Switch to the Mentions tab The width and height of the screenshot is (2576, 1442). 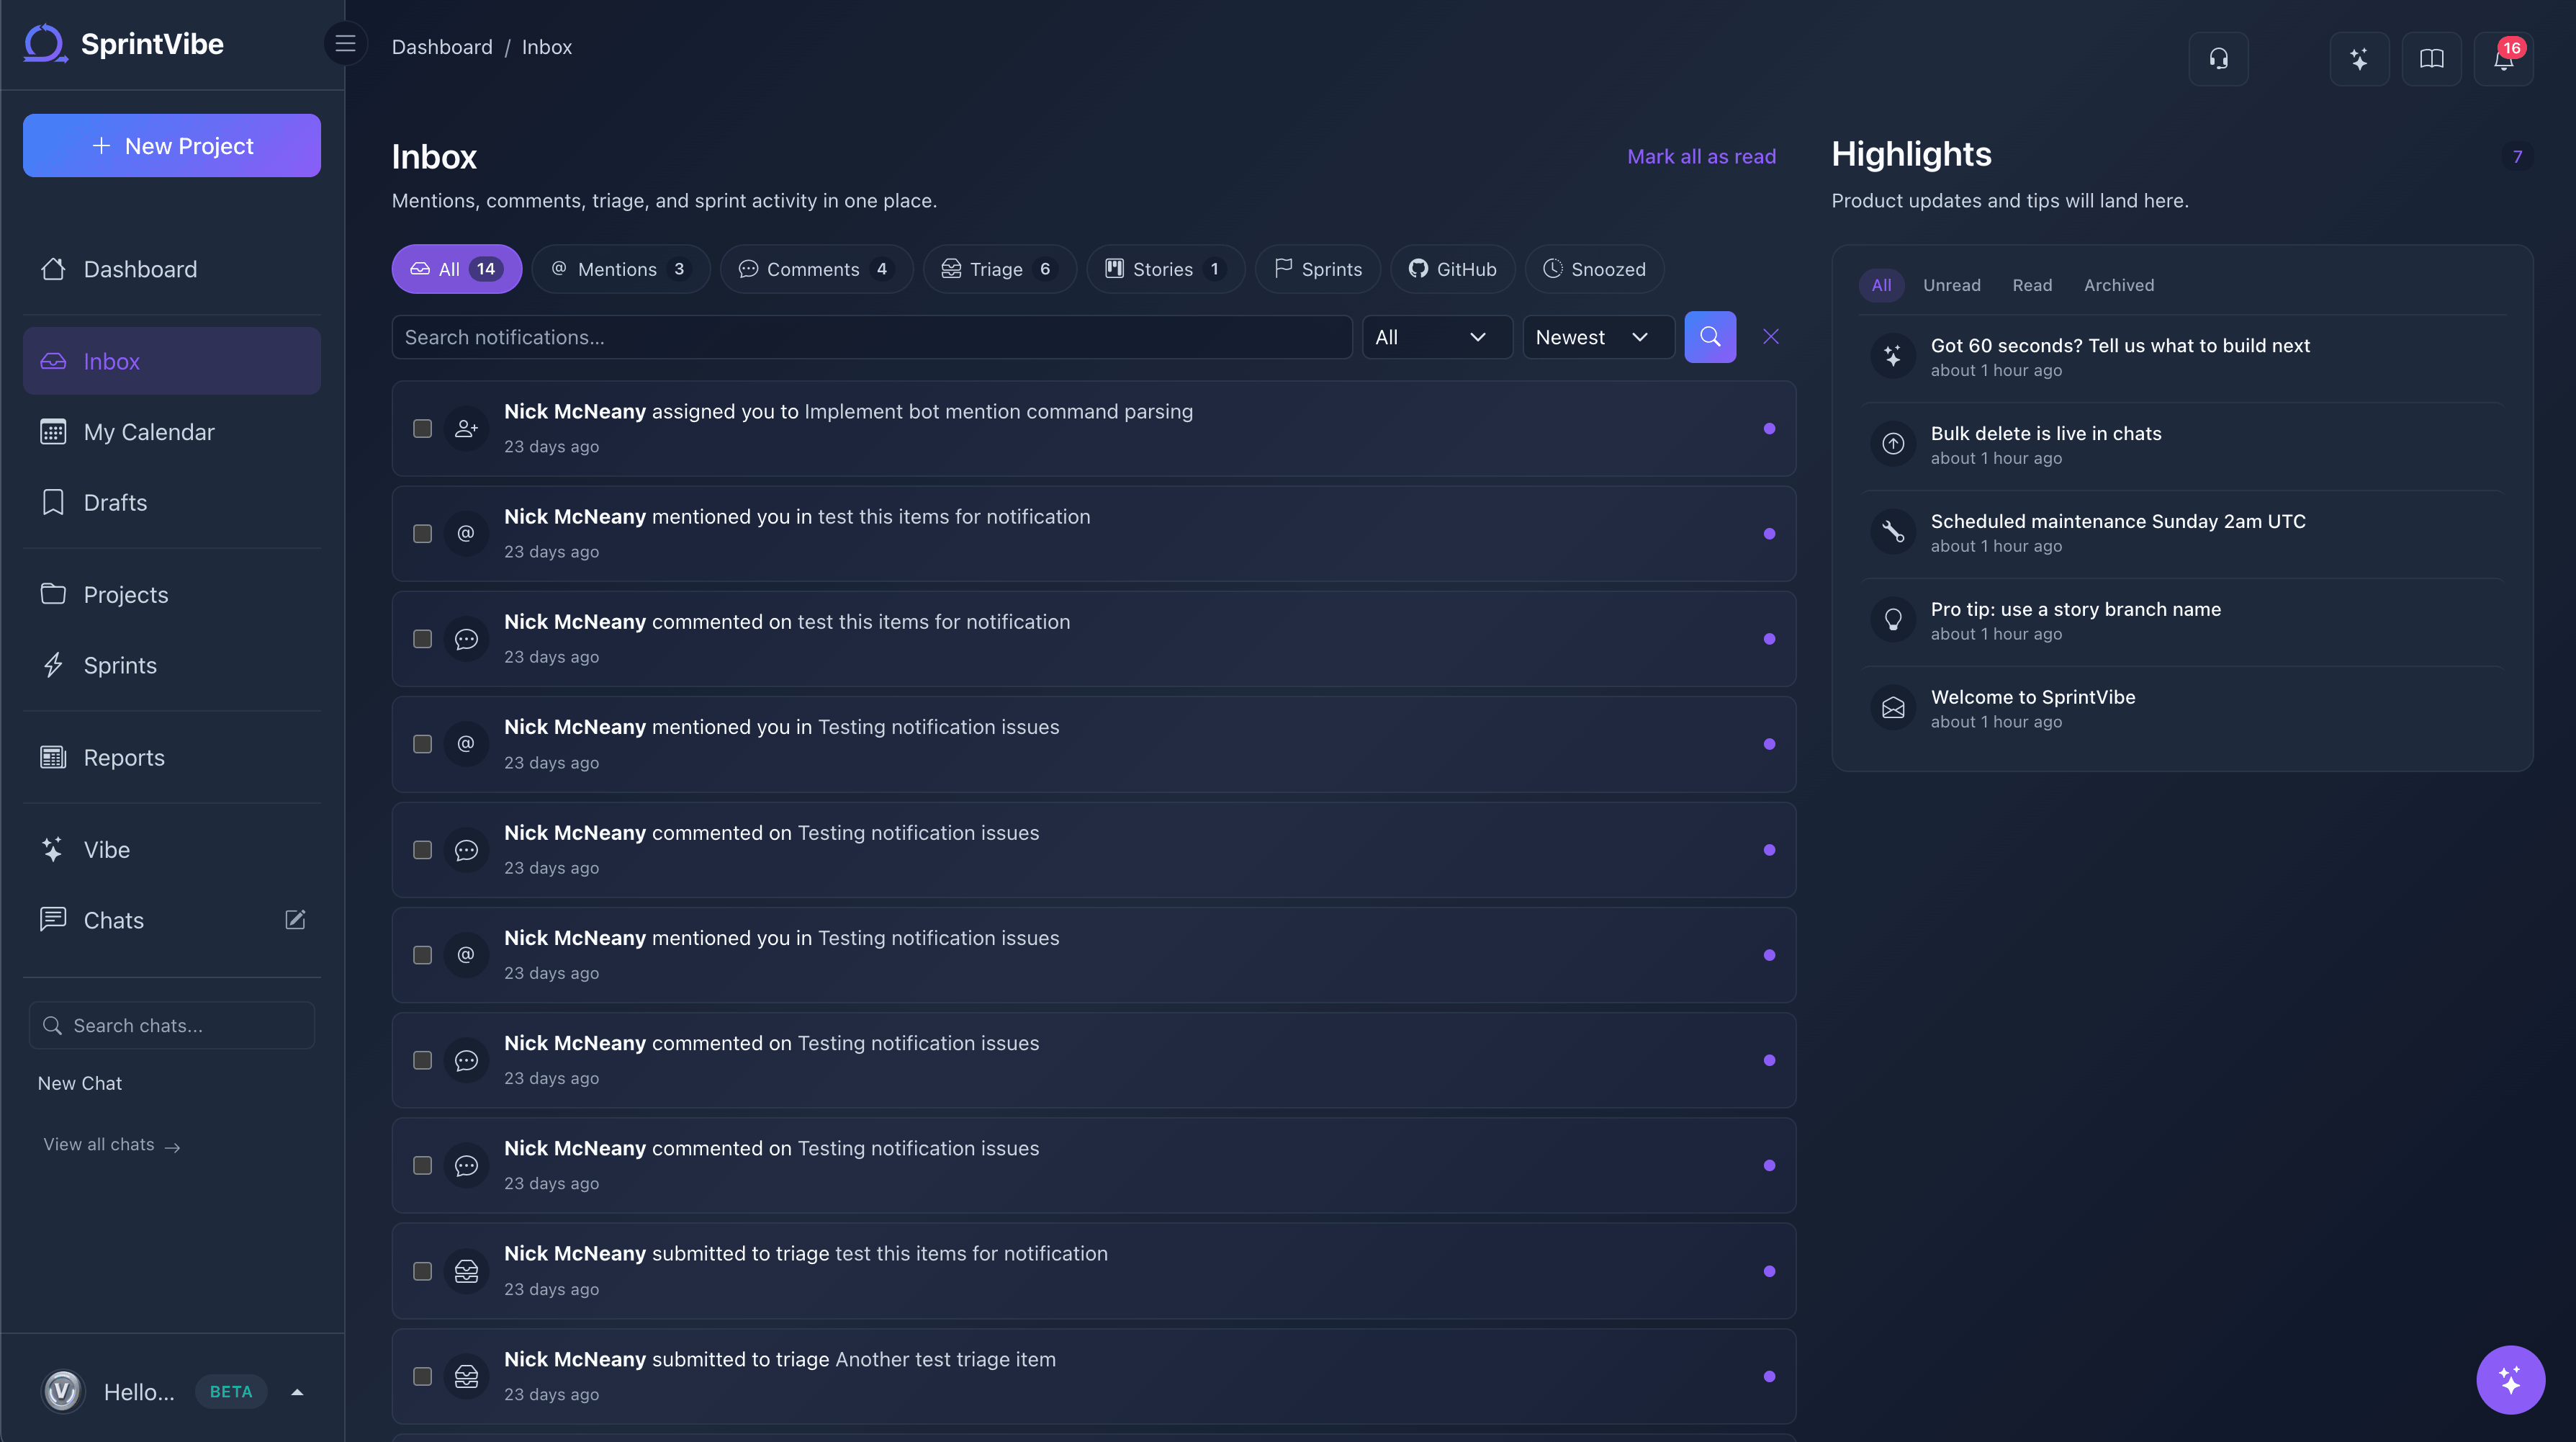620,269
